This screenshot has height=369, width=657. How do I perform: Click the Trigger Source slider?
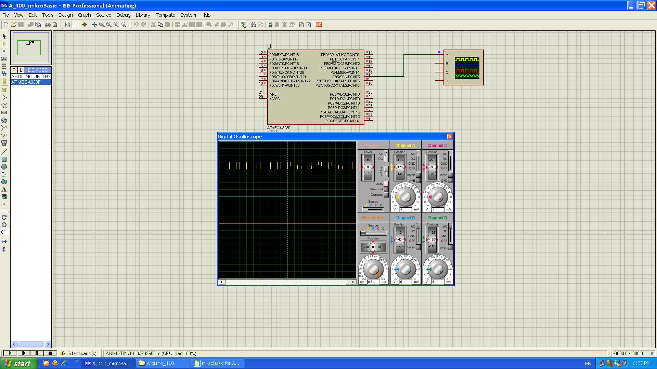click(x=373, y=209)
